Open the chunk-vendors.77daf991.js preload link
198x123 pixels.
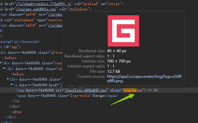pyautogui.click(x=44, y=4)
